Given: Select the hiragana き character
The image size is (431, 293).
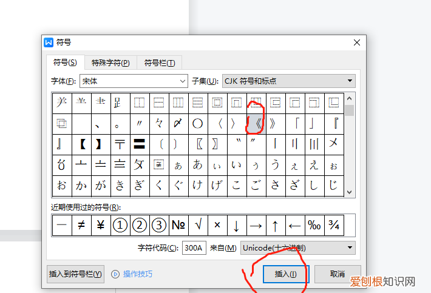Looking at the screenshot, I should (x=120, y=186).
